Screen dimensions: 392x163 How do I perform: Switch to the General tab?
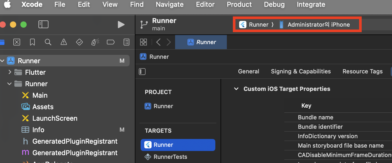point(249,72)
